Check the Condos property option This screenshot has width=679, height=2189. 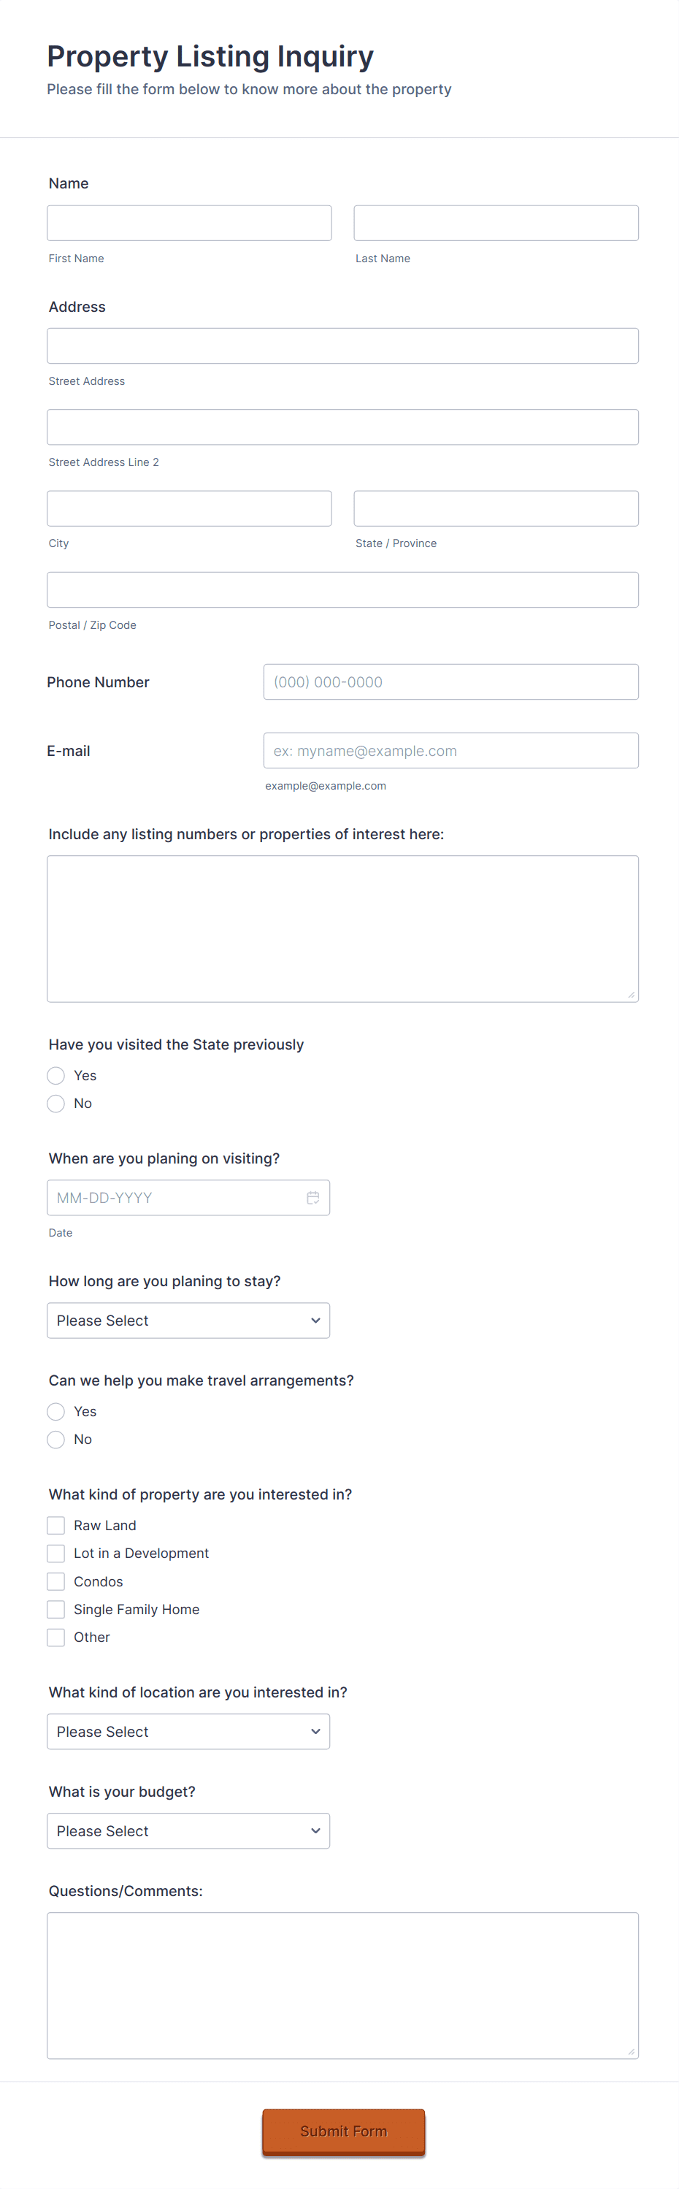55,1581
